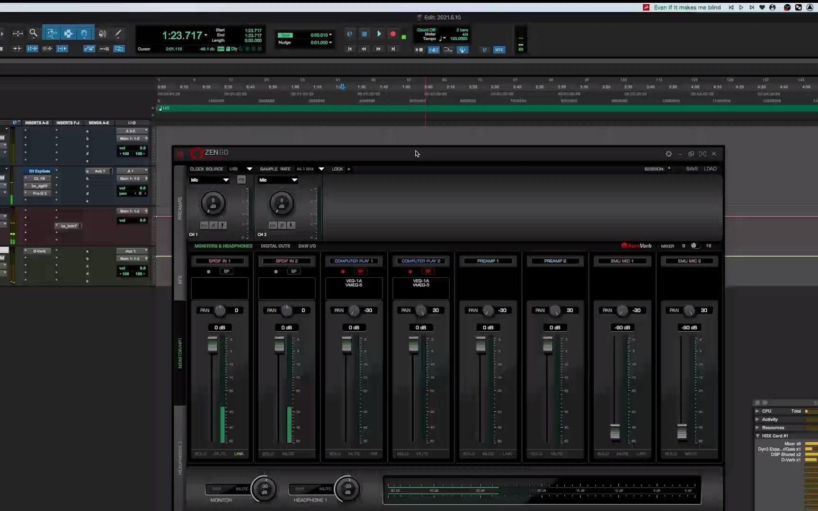This screenshot has height=511, width=818.
Task: Mute the Monitor output
Action: pyautogui.click(x=241, y=489)
